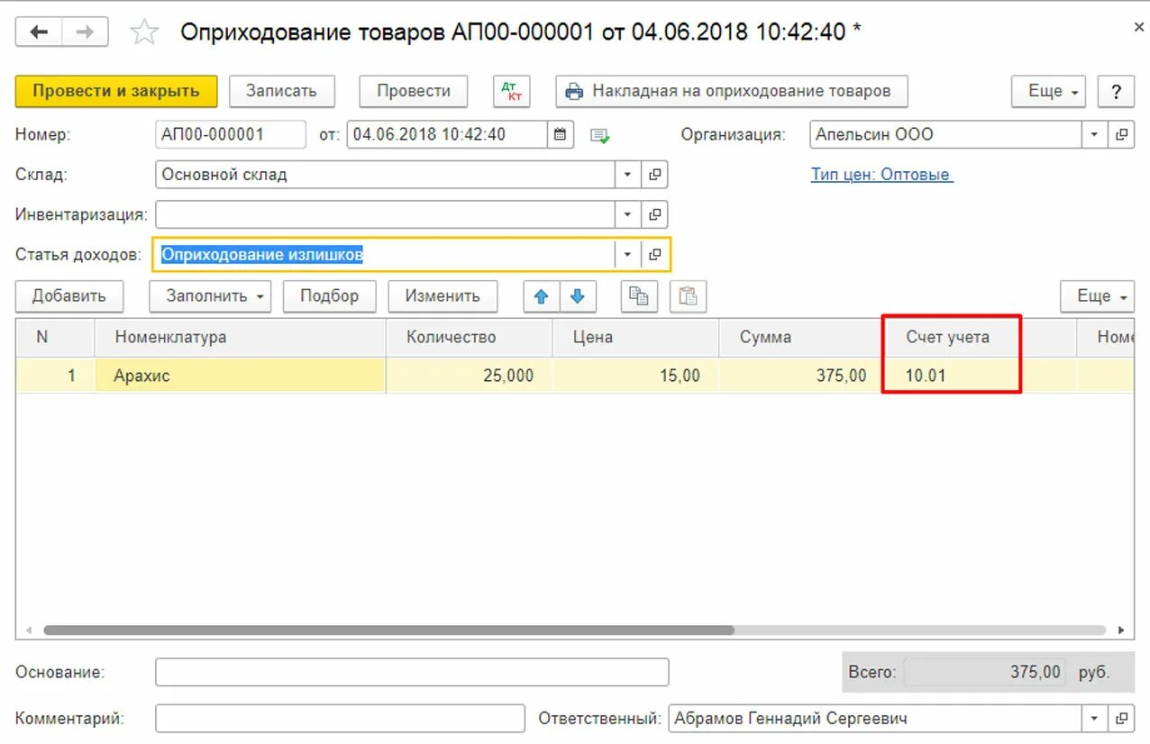Screen dimensions: 1150x744
Task: Print Накладная на оприходование товаров
Action: pos(731,91)
